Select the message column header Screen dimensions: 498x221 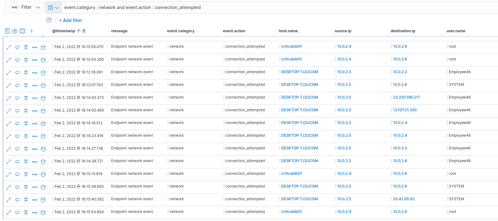(x=119, y=31)
